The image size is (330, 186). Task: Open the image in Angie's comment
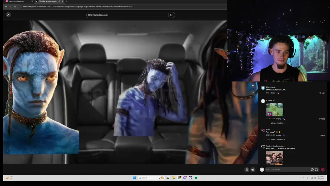click(x=275, y=158)
